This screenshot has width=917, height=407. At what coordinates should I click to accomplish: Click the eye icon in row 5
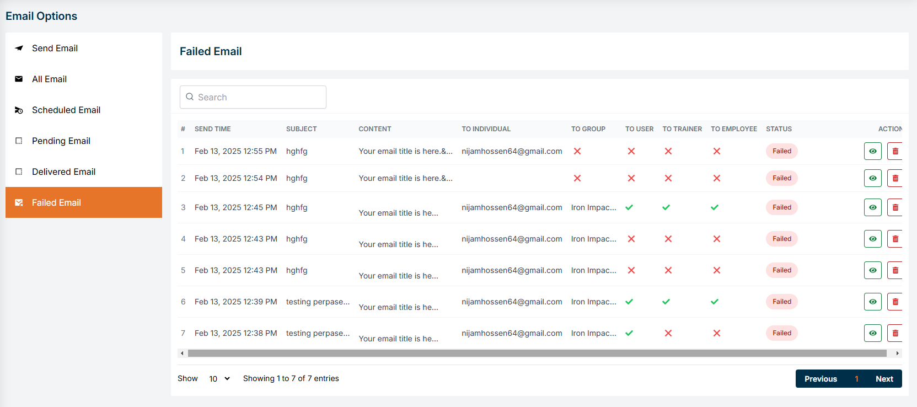point(872,270)
